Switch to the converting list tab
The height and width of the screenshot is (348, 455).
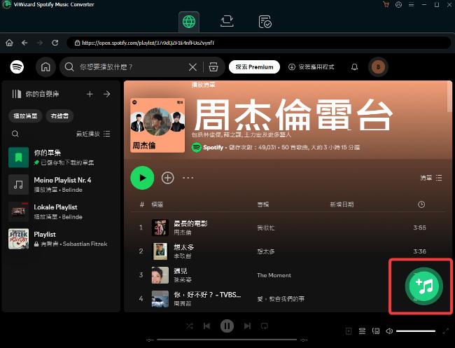click(x=227, y=22)
